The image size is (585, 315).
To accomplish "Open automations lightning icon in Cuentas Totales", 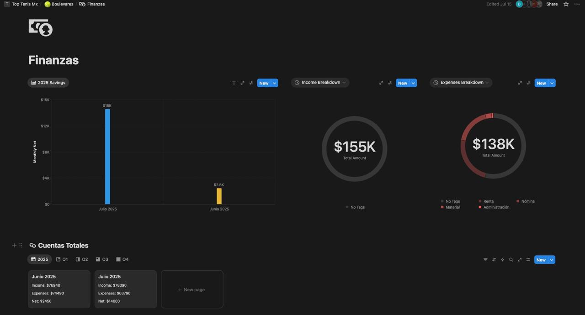I will coord(502,260).
